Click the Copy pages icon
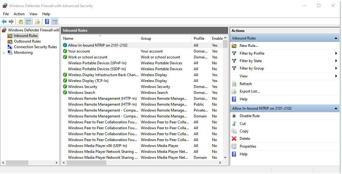The image size is (342, 174). [234, 131]
